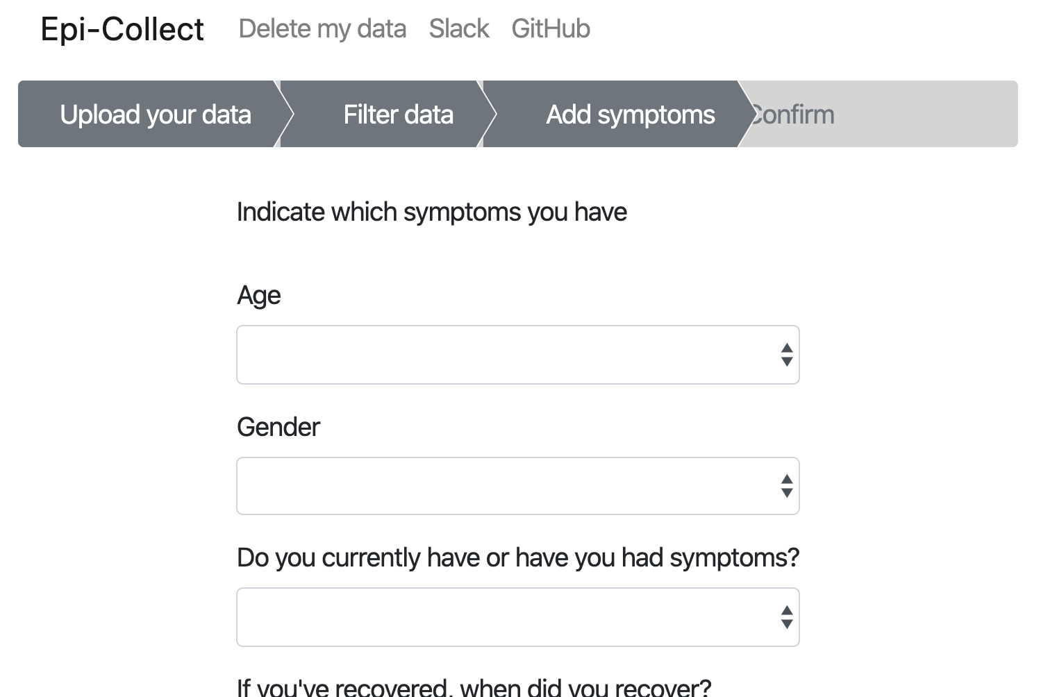Viewport: 1057px width, 697px height.
Task: Expand the Age select field
Action: point(507,355)
